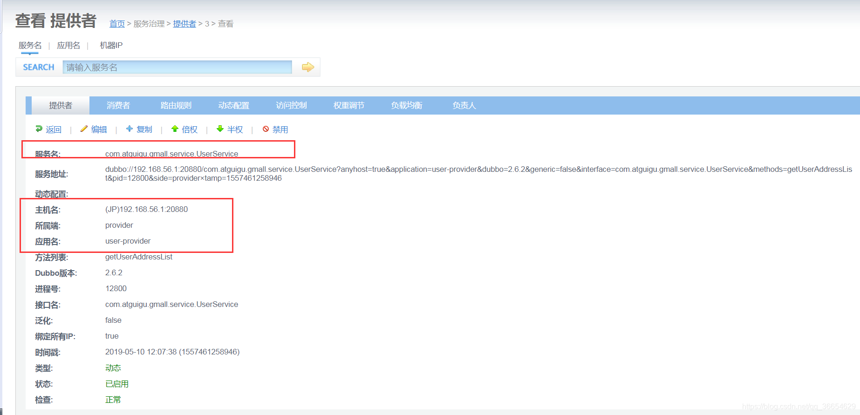The image size is (860, 415).
Task: Follow the 提供者 breadcrumb link
Action: pyautogui.click(x=184, y=24)
